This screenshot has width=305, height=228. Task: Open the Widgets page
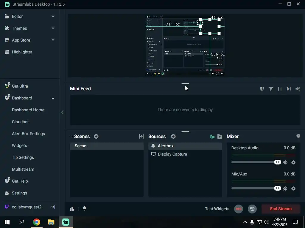[x=19, y=145]
